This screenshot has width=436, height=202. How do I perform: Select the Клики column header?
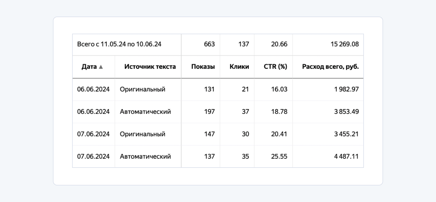[239, 67]
